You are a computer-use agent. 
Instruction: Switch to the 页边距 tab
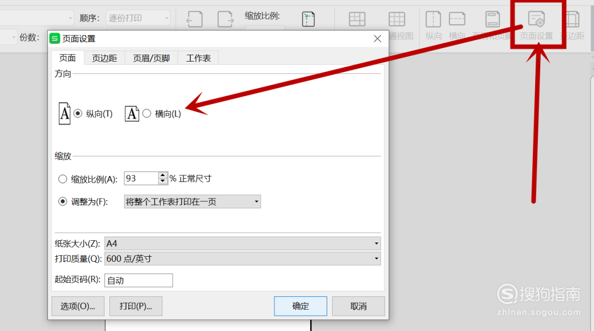[x=104, y=58]
